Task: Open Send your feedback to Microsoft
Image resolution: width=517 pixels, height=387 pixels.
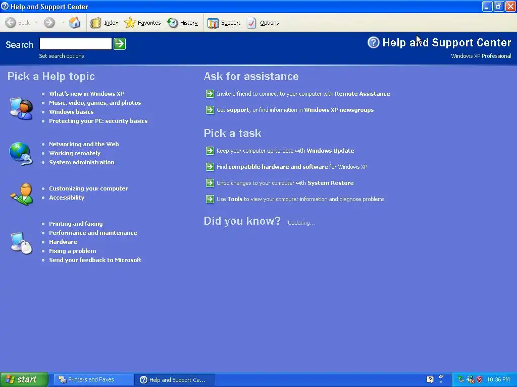Action: point(95,260)
